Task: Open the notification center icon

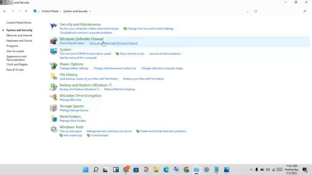Action: pyautogui.click(x=305, y=170)
